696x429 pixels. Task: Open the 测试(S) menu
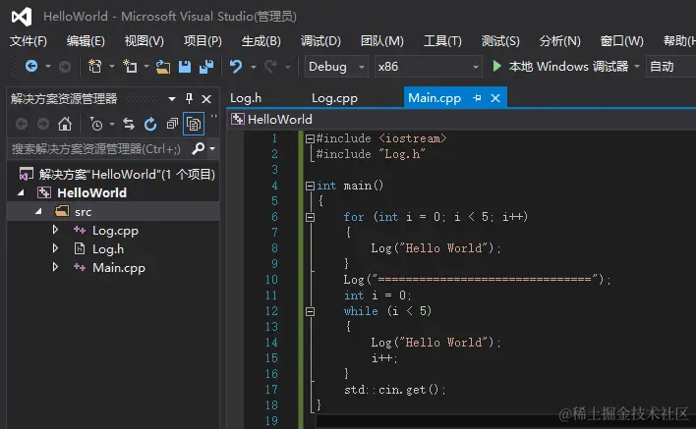coord(500,41)
